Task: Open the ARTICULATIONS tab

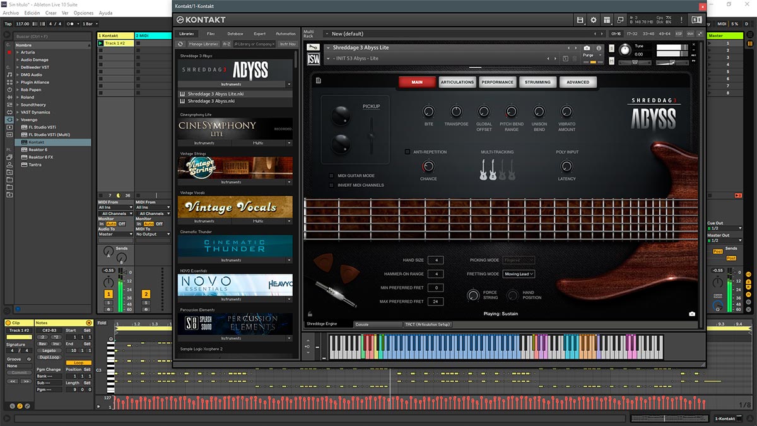Action: (457, 82)
